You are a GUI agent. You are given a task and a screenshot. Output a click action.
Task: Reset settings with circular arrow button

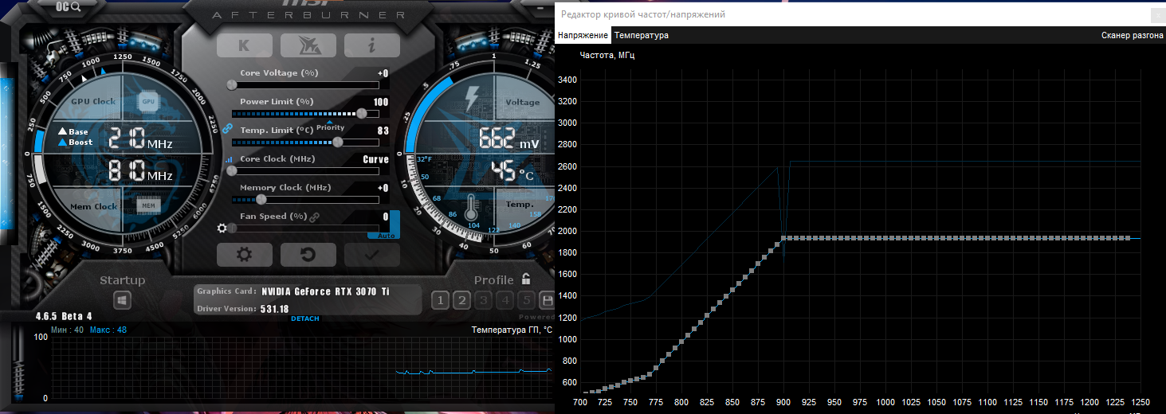[308, 255]
